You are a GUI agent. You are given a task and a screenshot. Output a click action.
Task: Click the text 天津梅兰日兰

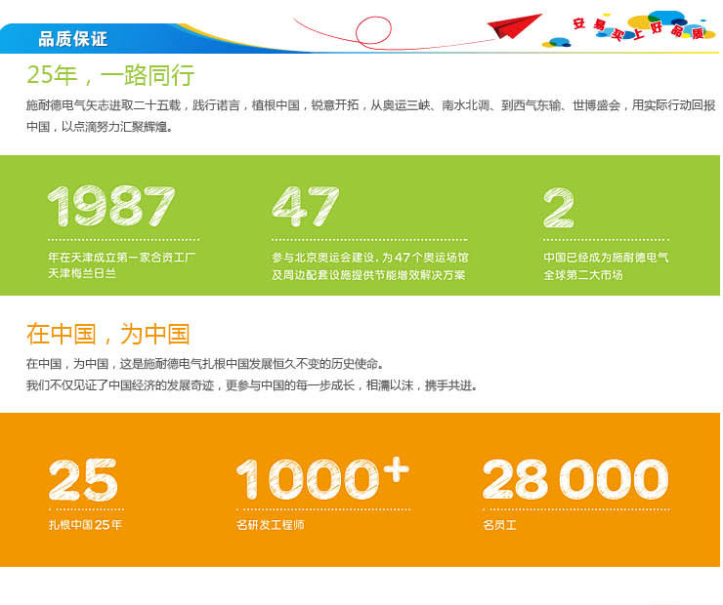82,273
